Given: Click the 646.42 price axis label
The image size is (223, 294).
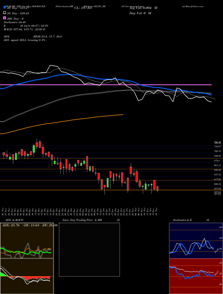Looking at the screenshot, I should pyautogui.click(x=218, y=170).
